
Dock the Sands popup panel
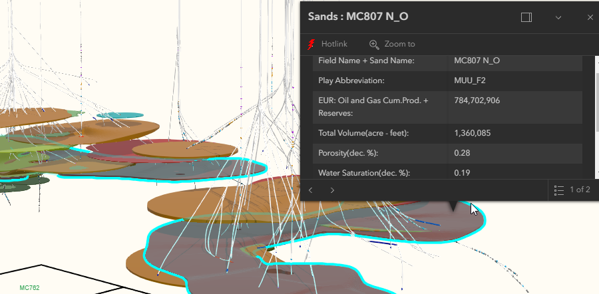526,17
